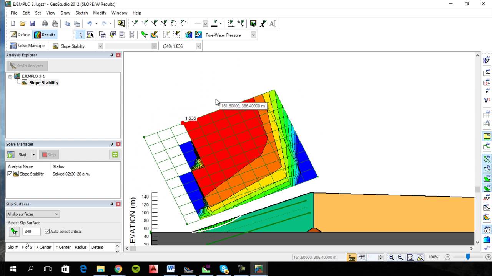492x276 pixels.
Task: Close the Slip Surfaces panel
Action: pos(118,204)
